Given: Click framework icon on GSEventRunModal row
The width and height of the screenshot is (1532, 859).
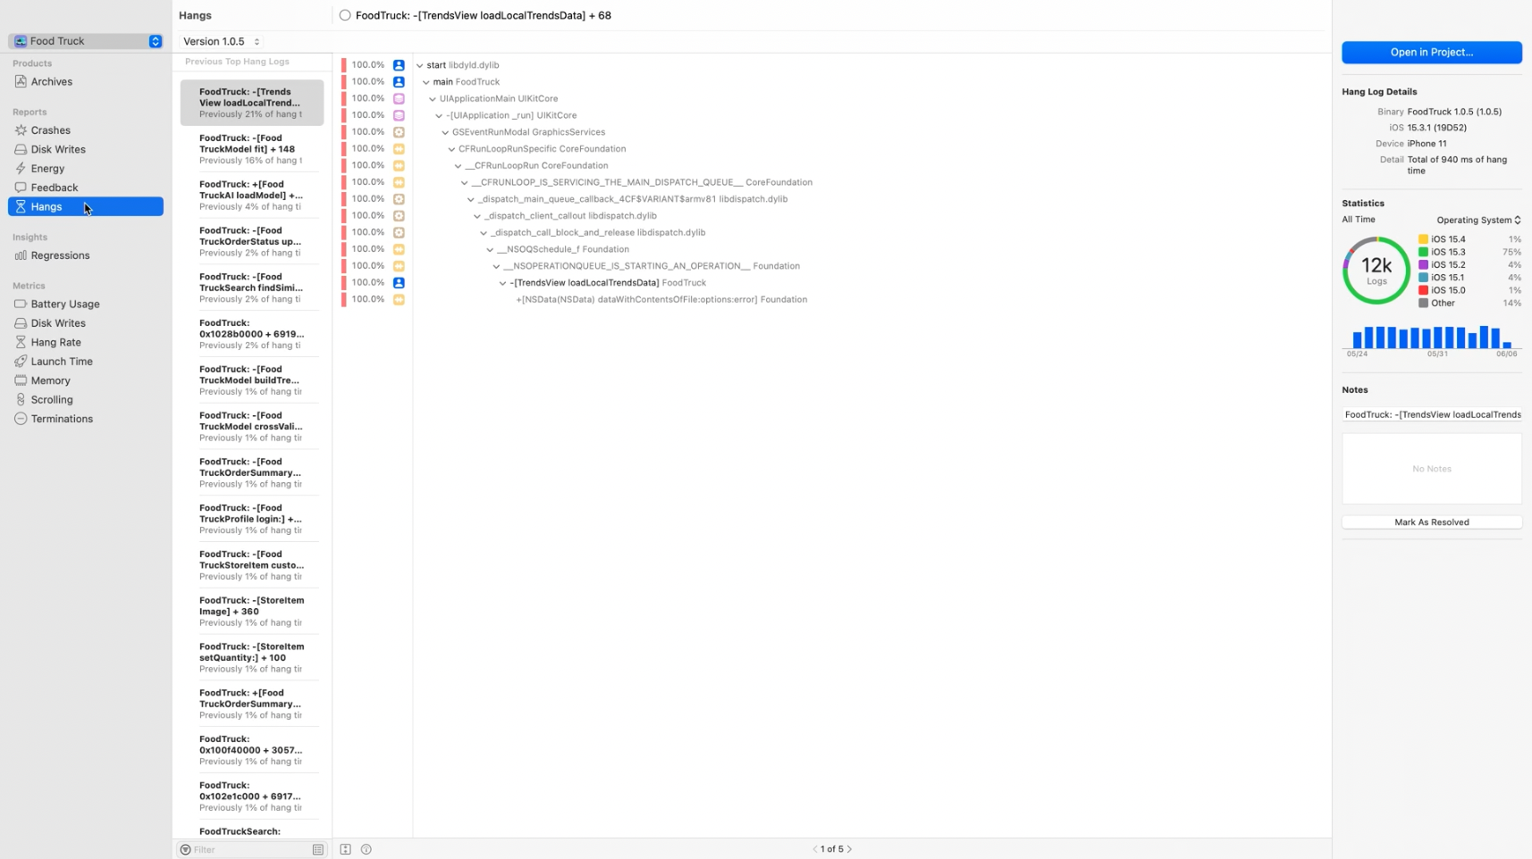Looking at the screenshot, I should pyautogui.click(x=399, y=132).
